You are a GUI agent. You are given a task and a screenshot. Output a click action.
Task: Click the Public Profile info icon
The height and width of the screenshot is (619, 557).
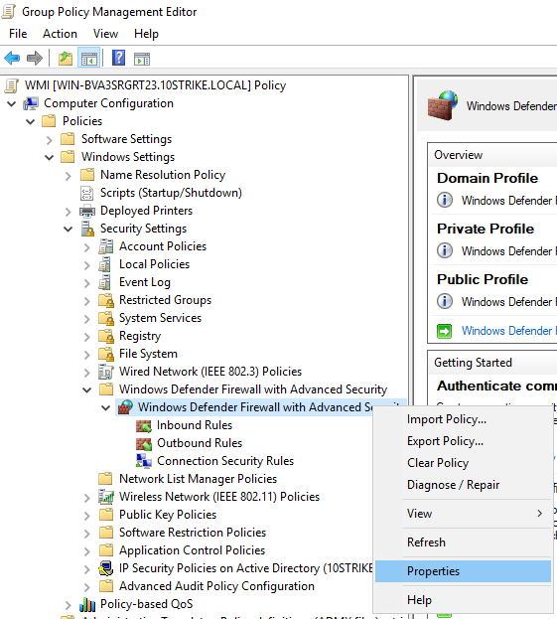(x=445, y=302)
